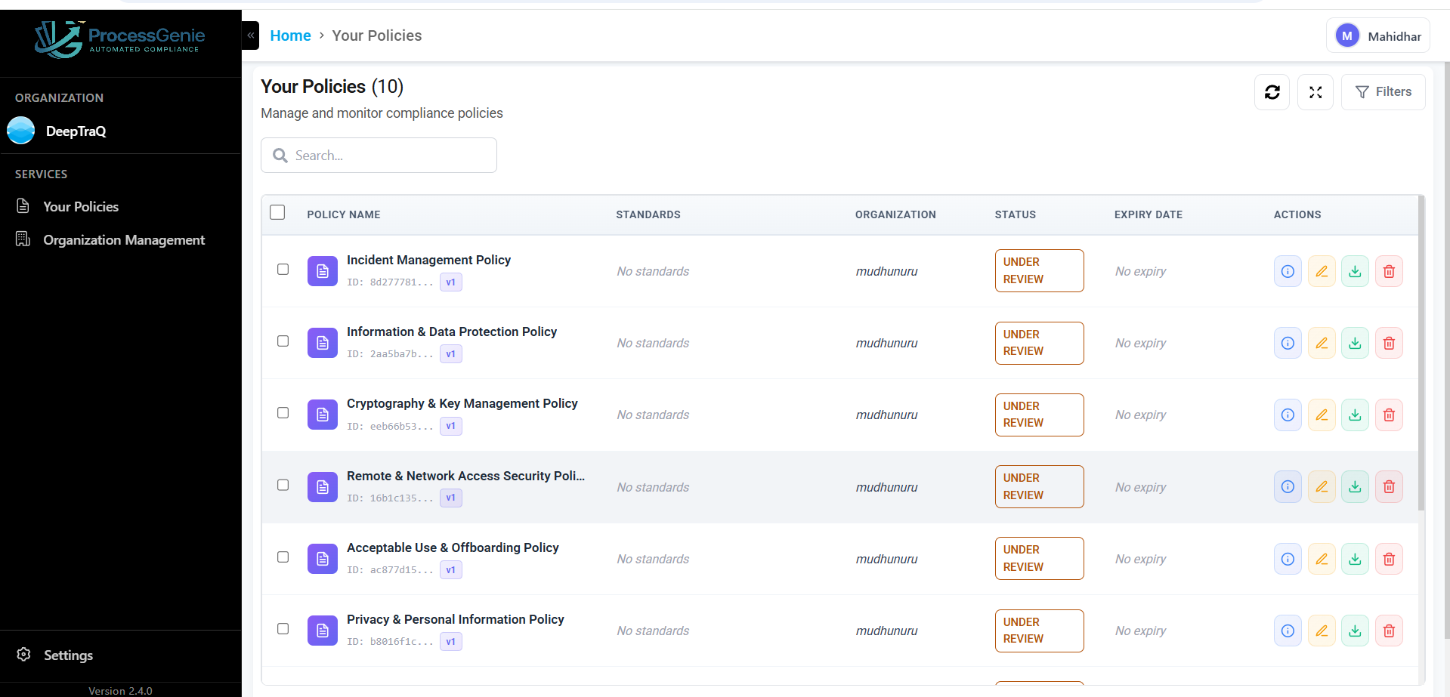Screen dimensions: 1450x697
Task: Open Organization Management in the sidebar
Action: point(110,240)
